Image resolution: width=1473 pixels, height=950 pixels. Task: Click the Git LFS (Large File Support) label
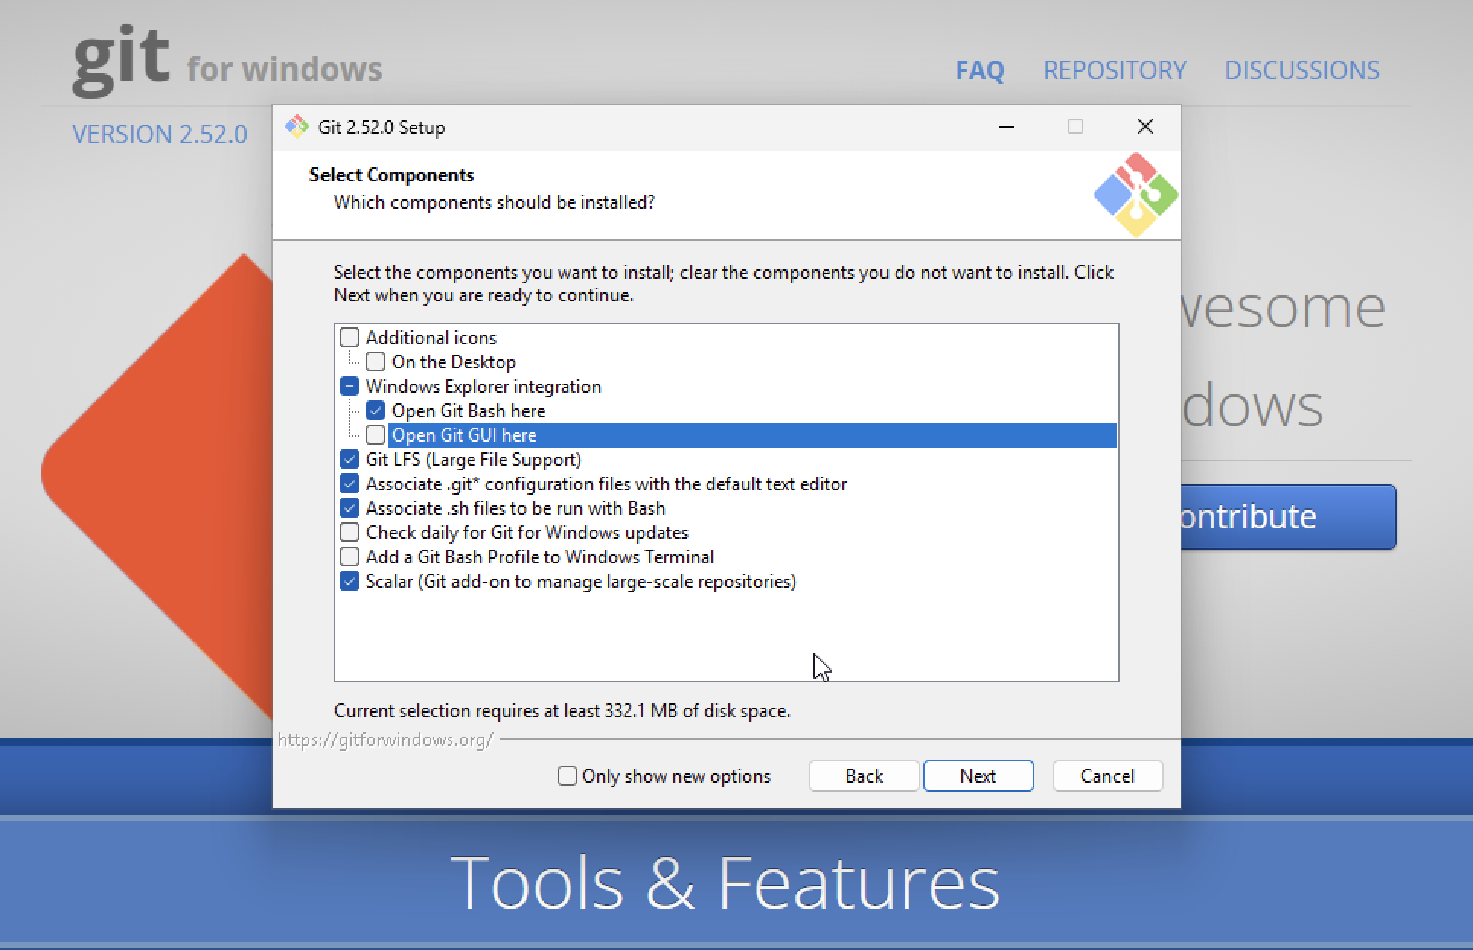pyautogui.click(x=473, y=459)
